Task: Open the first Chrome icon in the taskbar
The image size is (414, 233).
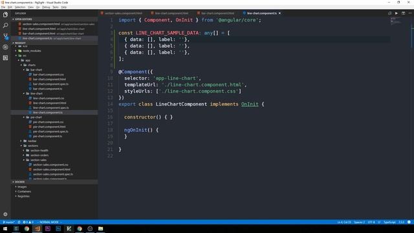Action: tap(27, 228)
